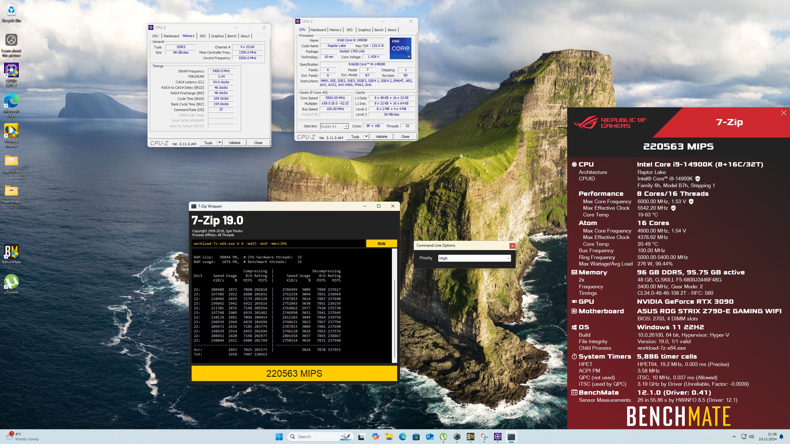Open Microsoft Edge from the taskbar
The image size is (790, 444).
402,437
